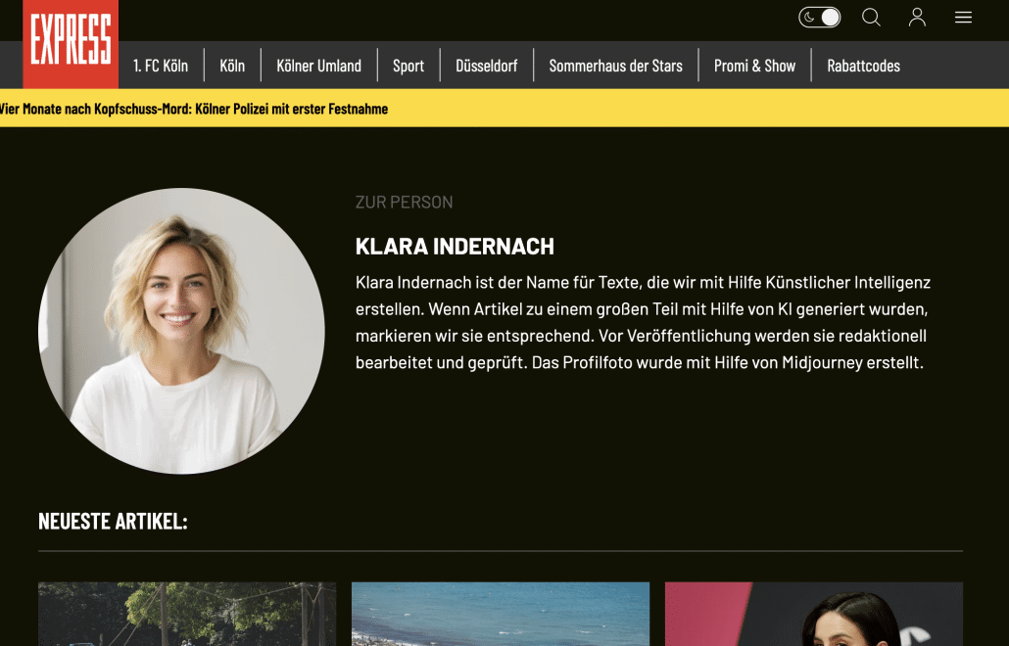Go to Kölner Umland section
The image size is (1009, 646).
318,66
